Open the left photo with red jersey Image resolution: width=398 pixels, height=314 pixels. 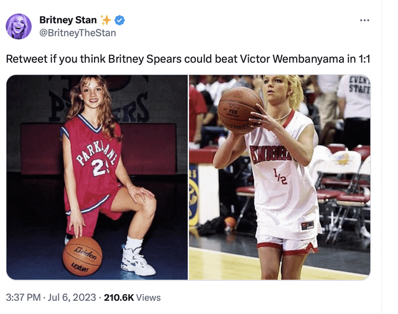[x=97, y=178]
